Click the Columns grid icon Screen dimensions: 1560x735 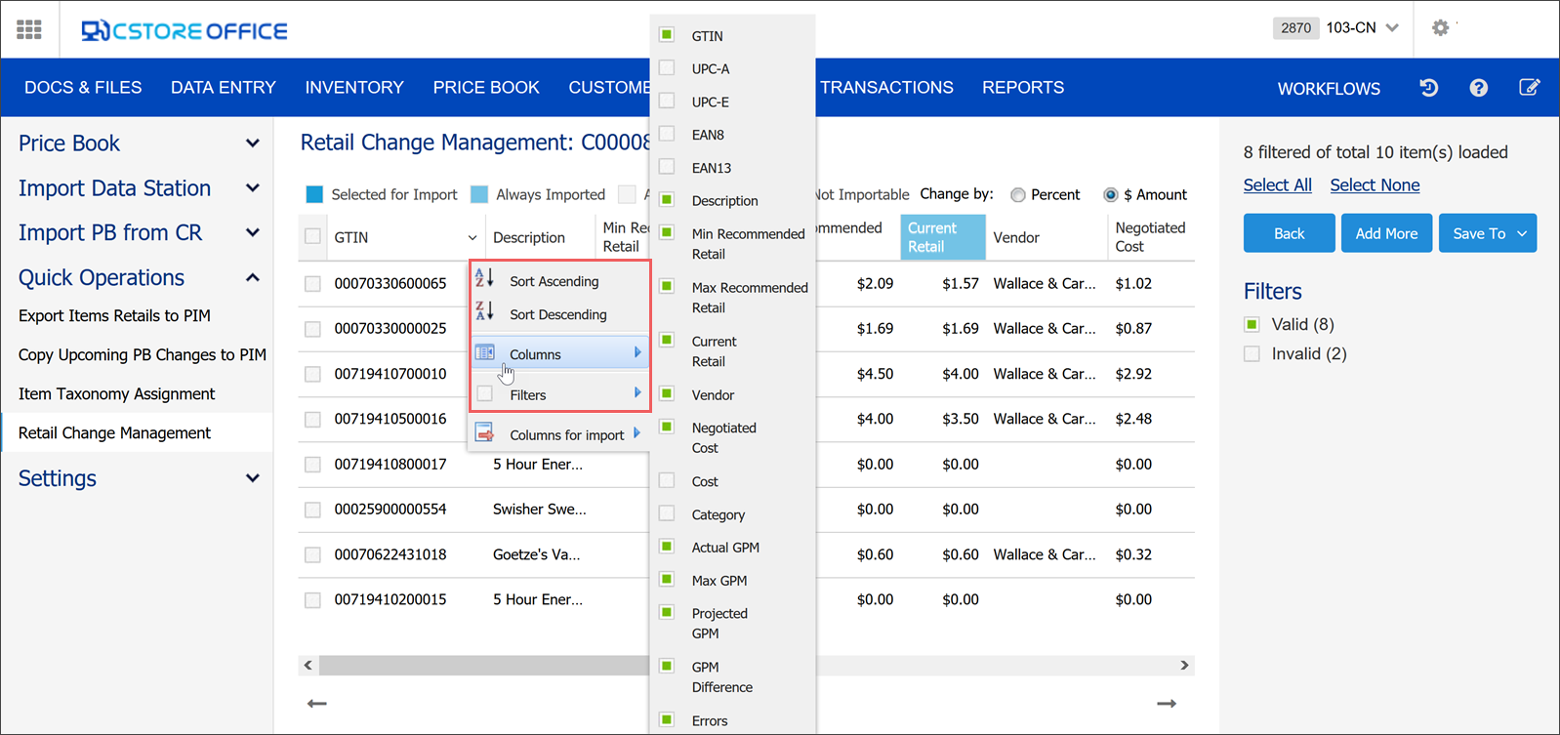(484, 353)
